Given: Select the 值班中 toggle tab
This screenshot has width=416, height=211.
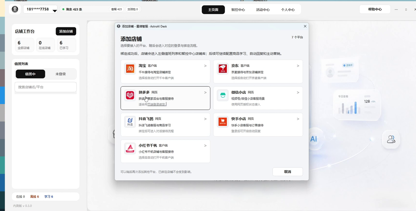Looking at the screenshot, I should pos(30,74).
